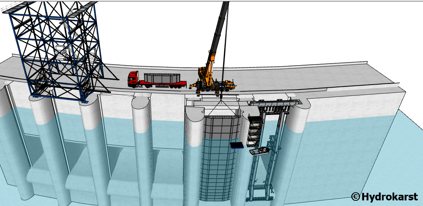Image resolution: width=423 pixels, height=206 pixels.
Task: Click the small boat on the water
Action: (x=259, y=151)
